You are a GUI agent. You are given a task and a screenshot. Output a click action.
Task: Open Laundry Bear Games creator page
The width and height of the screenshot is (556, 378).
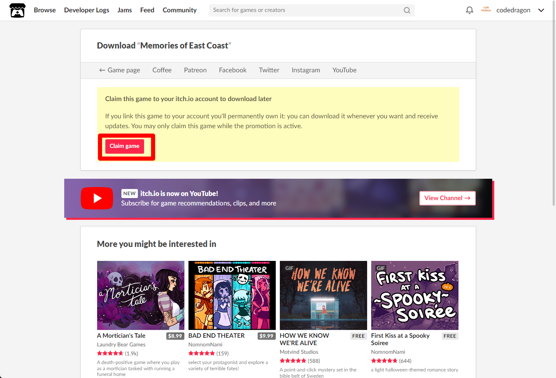(x=121, y=345)
